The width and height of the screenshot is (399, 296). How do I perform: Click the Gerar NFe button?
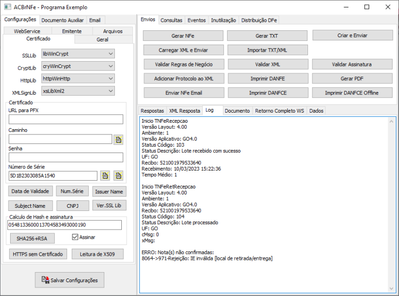tap(183, 36)
